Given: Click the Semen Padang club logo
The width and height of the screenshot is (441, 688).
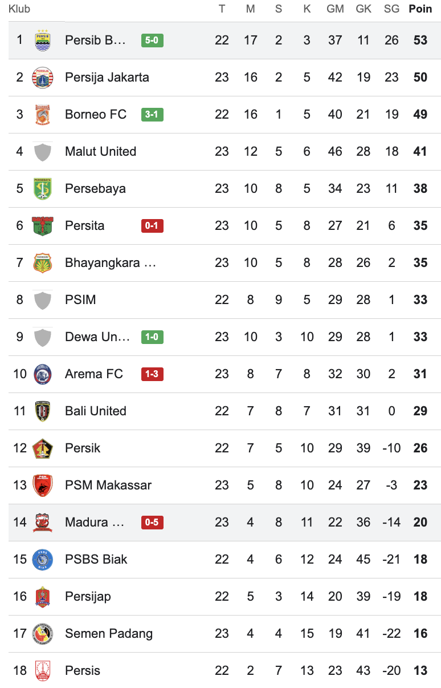Looking at the screenshot, I should click(x=43, y=634).
